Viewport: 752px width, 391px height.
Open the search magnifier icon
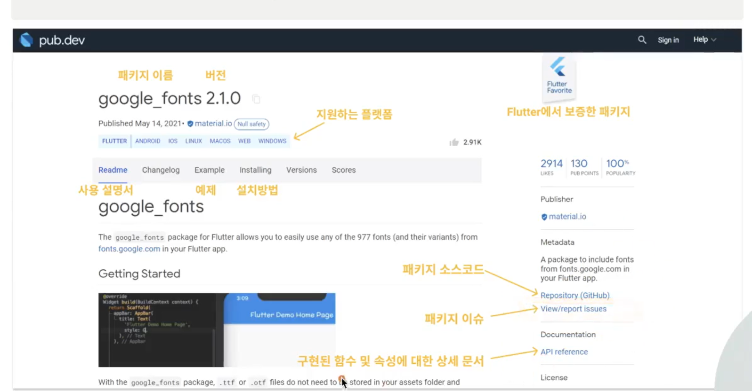(x=642, y=40)
